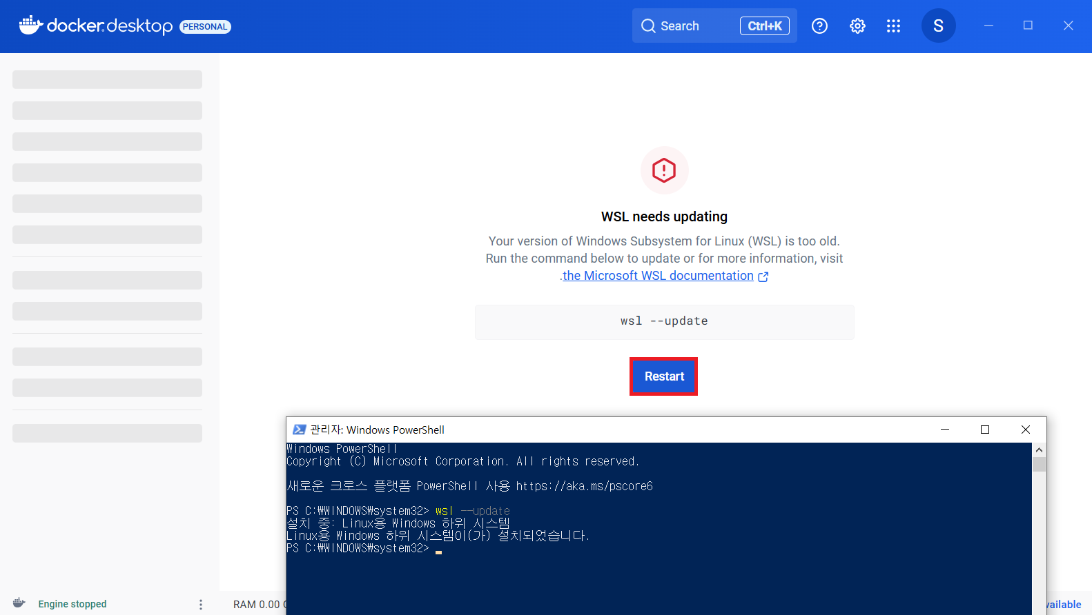The width and height of the screenshot is (1092, 615).
Task: Open the apps grid menu icon
Action: (x=893, y=26)
